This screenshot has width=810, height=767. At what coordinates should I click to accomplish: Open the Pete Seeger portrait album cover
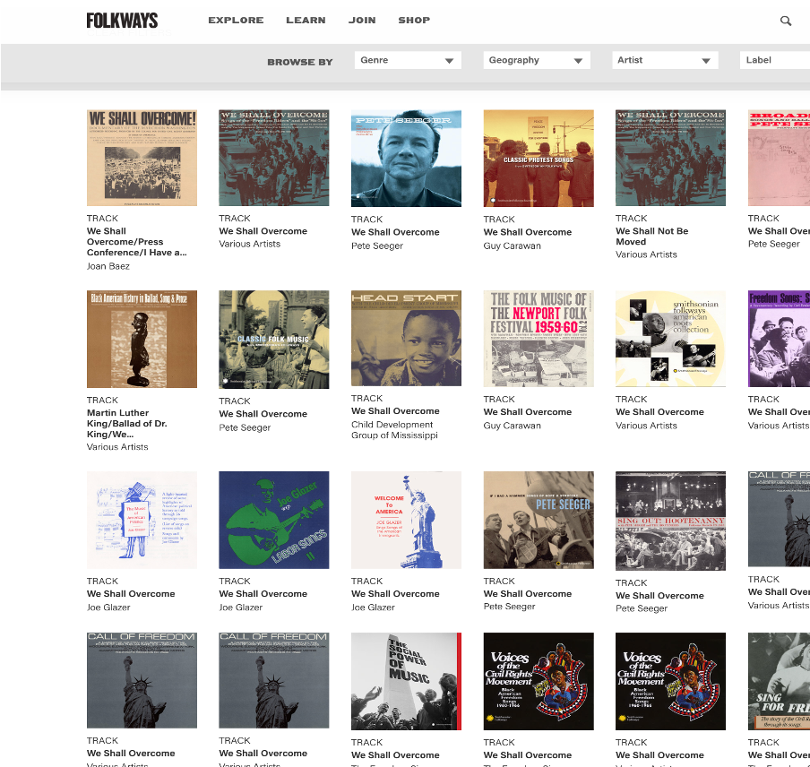pyautogui.click(x=406, y=158)
